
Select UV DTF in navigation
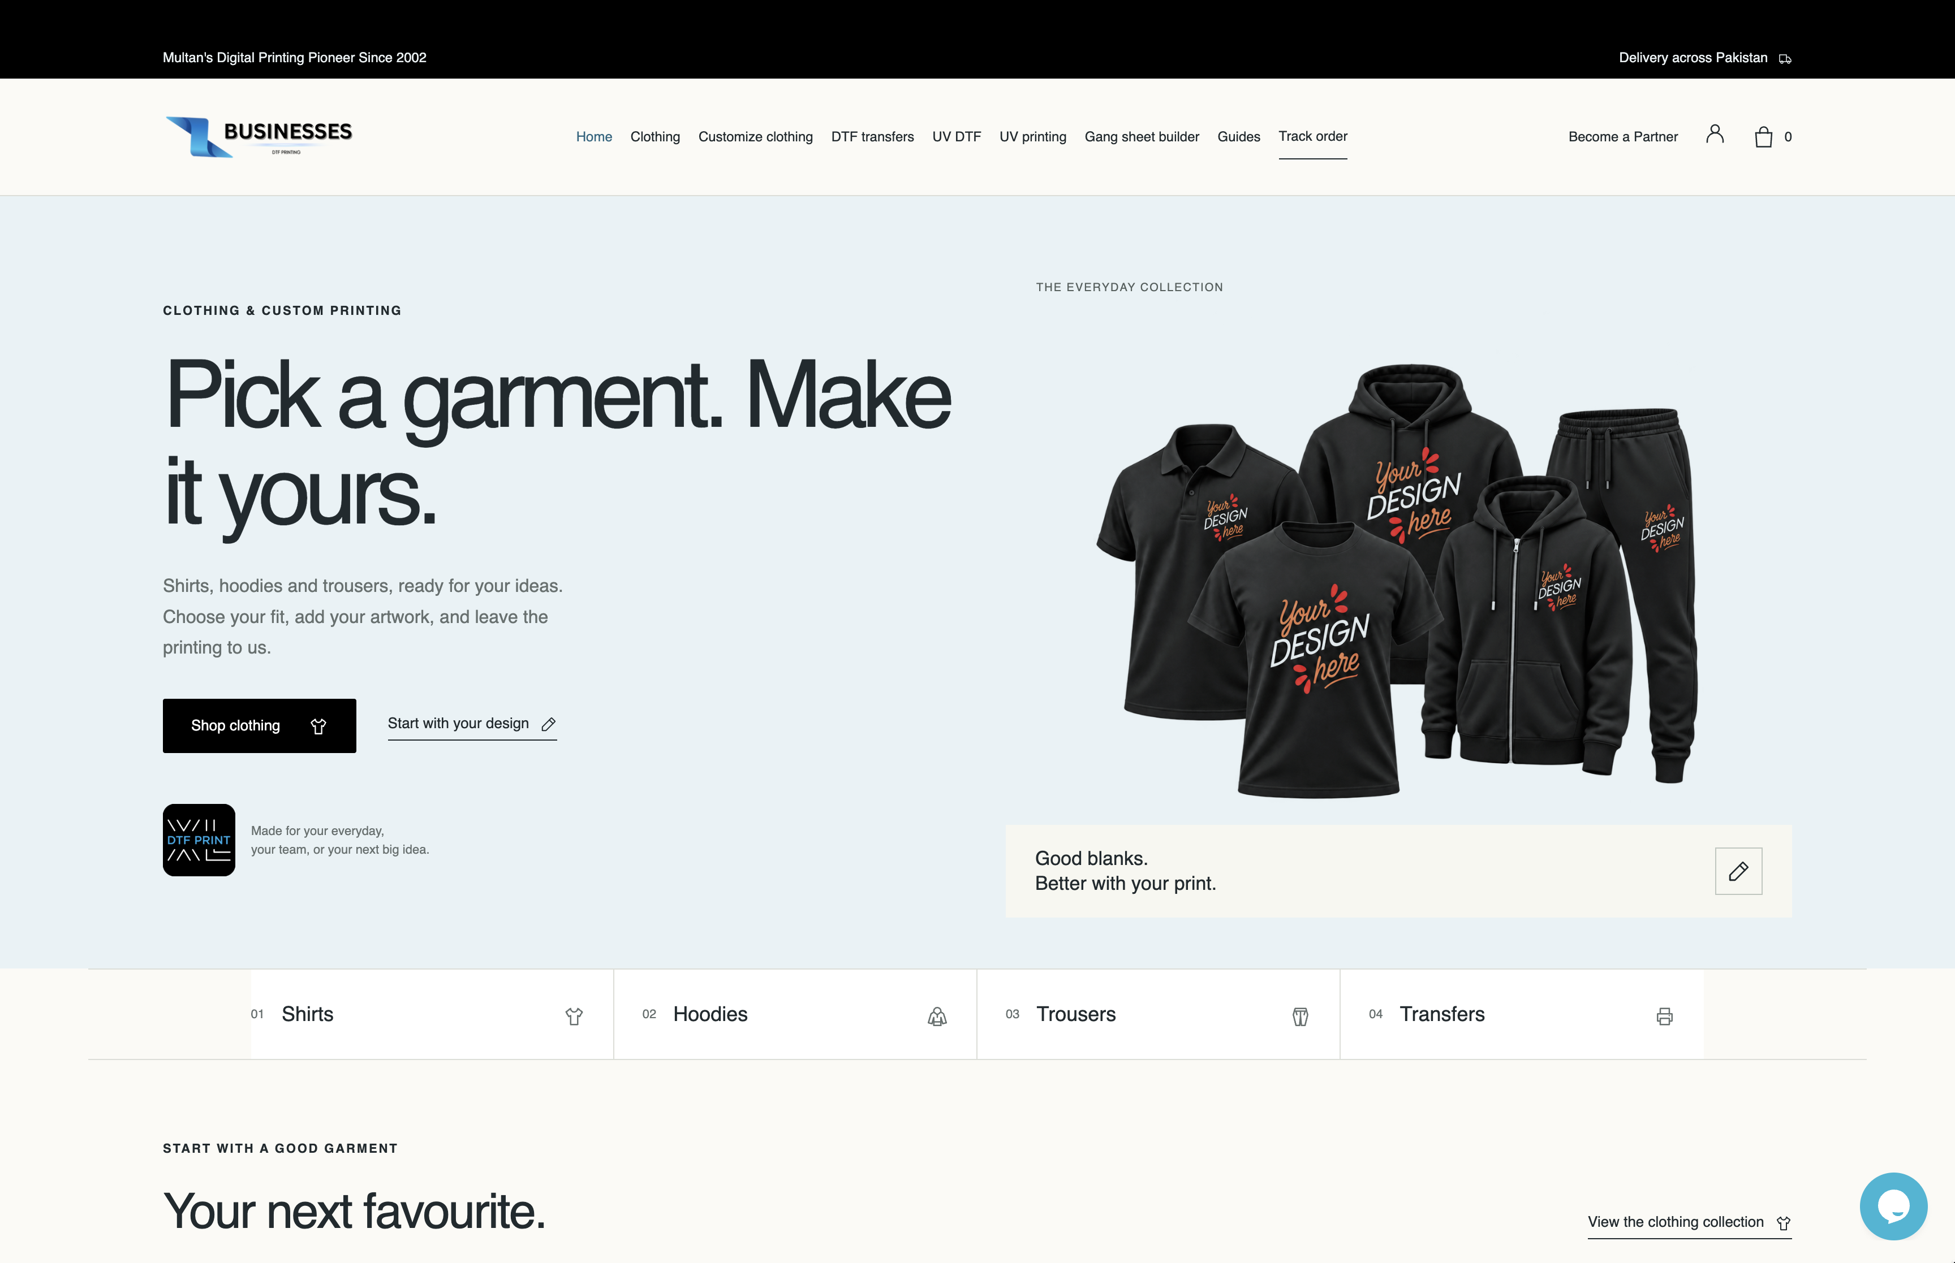[x=957, y=136]
